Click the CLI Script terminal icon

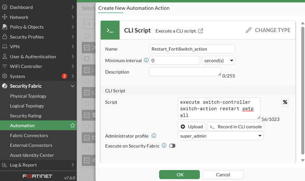[110, 30]
